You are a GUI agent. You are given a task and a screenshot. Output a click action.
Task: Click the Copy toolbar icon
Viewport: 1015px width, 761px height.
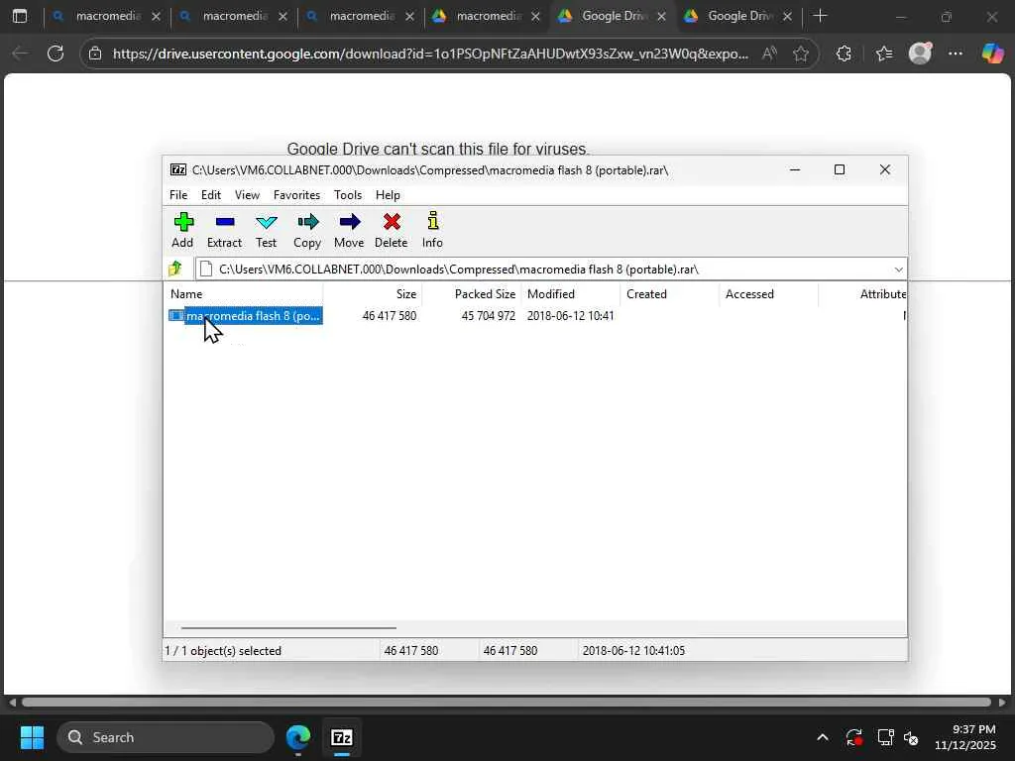pos(307,230)
